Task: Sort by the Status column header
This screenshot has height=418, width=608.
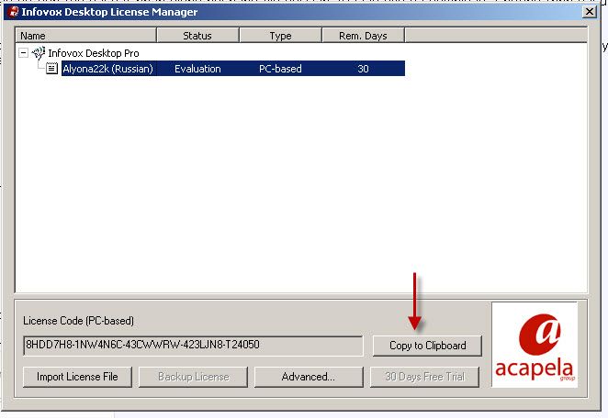Action: (197, 36)
